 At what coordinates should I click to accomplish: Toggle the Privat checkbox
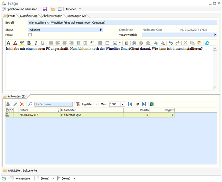[x=30, y=35]
